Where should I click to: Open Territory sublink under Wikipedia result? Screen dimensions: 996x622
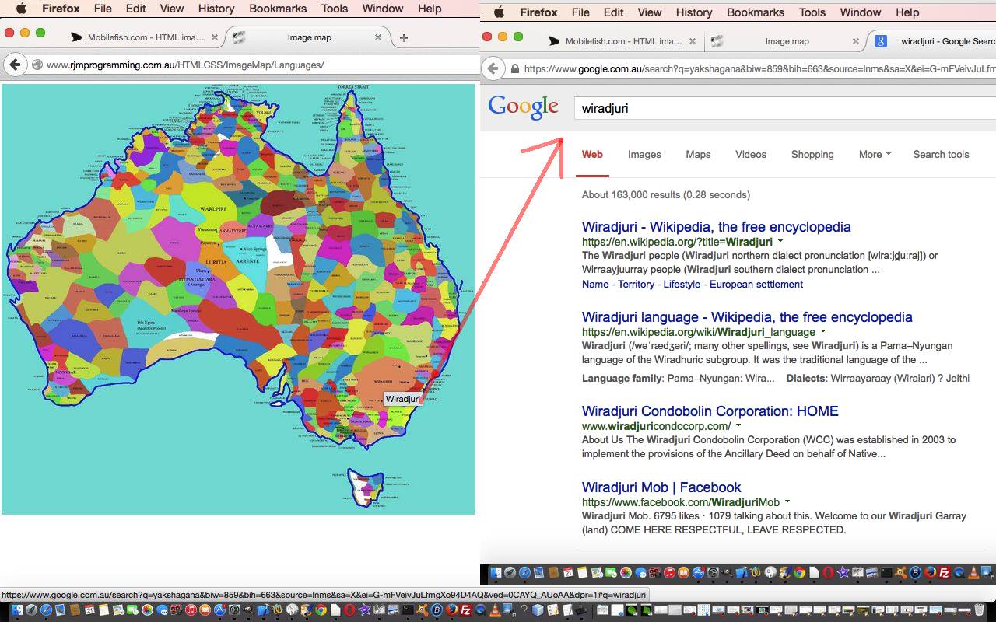tap(637, 284)
